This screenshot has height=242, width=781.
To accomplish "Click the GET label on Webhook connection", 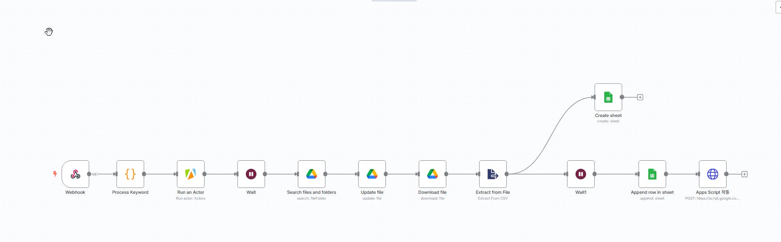I will click(95, 174).
